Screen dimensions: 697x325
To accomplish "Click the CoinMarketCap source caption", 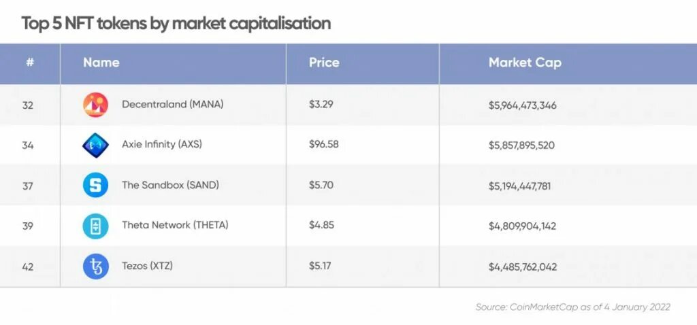I will [x=572, y=307].
